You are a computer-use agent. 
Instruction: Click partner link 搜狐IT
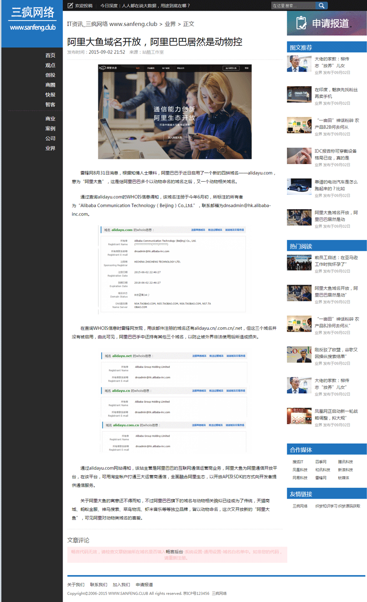coord(298,461)
